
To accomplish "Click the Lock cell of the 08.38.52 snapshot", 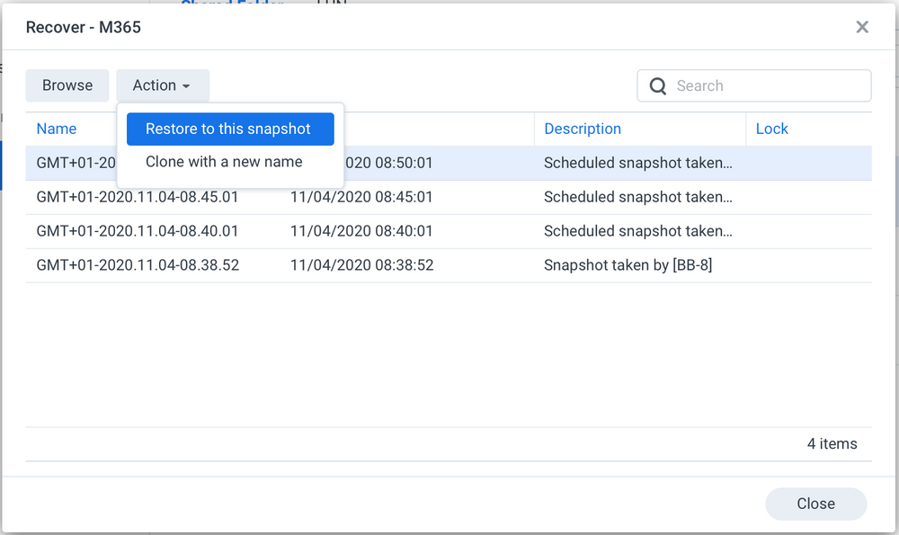I will [x=807, y=265].
